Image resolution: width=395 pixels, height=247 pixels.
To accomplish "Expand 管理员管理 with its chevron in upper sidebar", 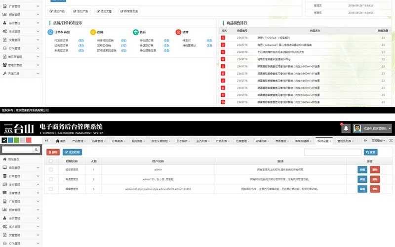I will [x=38, y=65].
